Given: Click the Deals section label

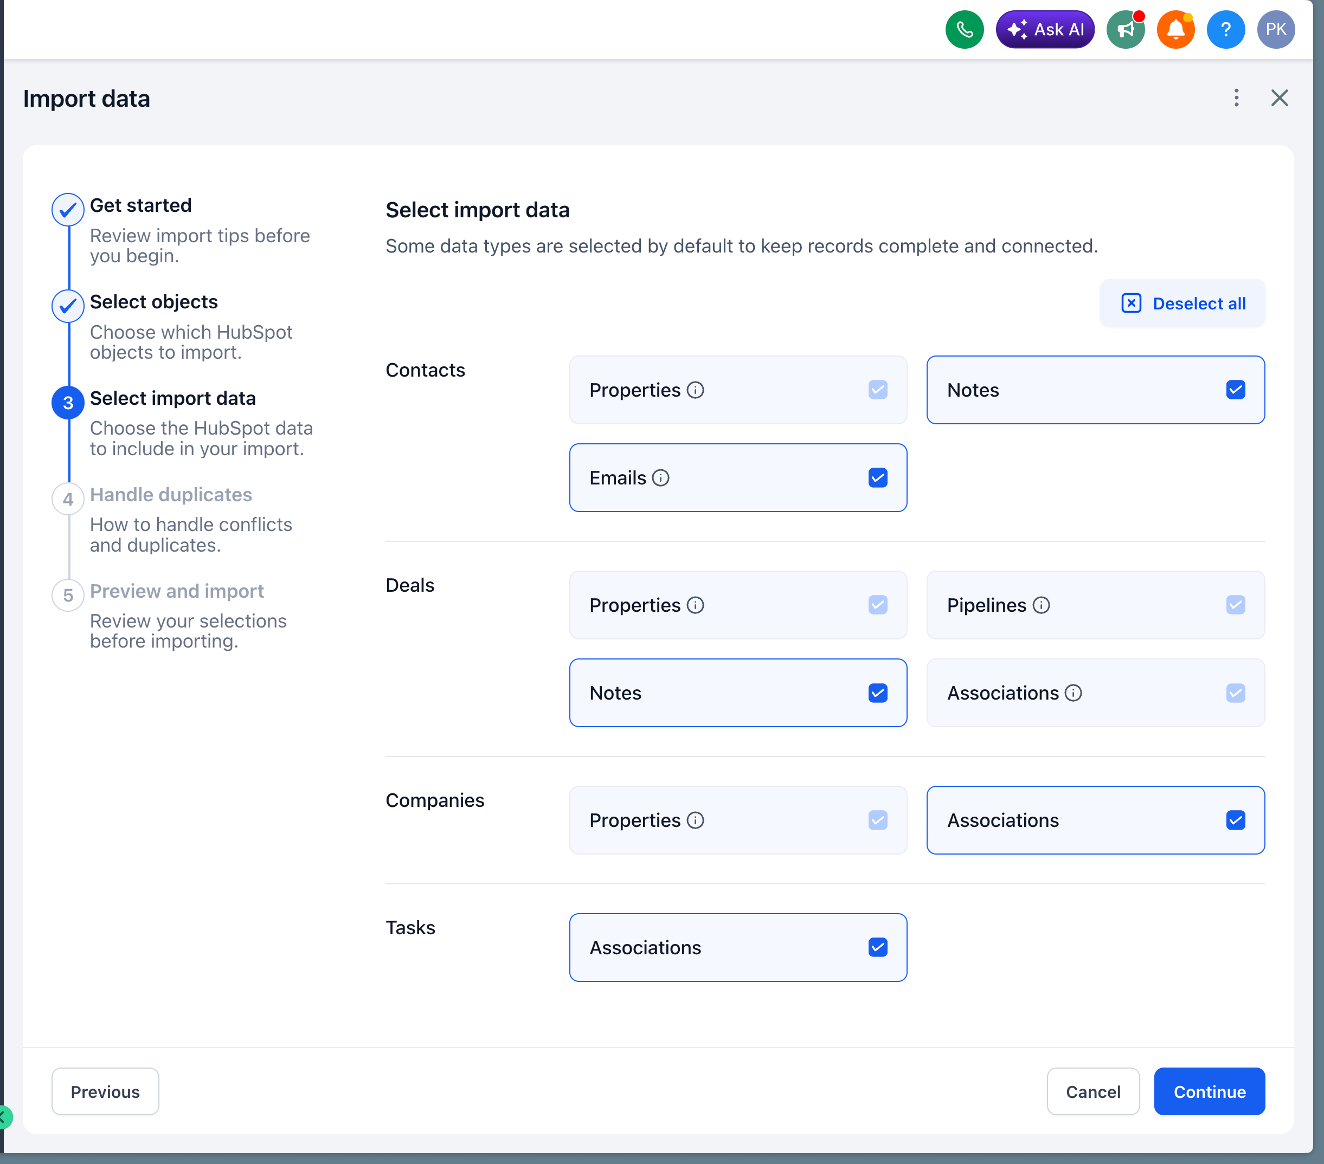Looking at the screenshot, I should tap(409, 585).
